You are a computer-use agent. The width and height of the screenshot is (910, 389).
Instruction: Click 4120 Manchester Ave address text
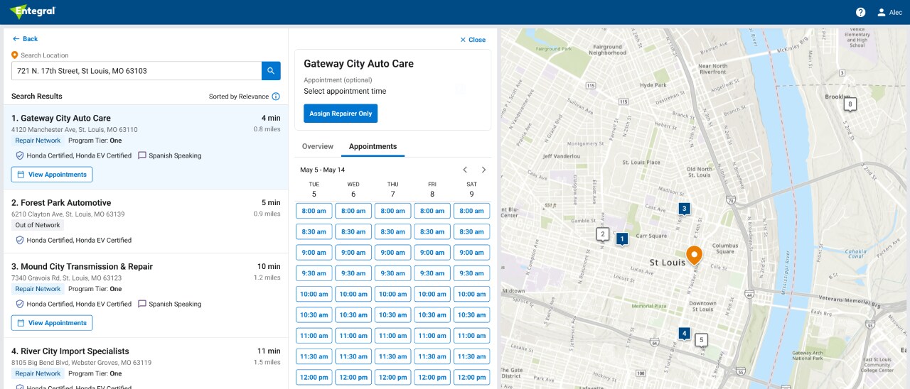[75, 130]
